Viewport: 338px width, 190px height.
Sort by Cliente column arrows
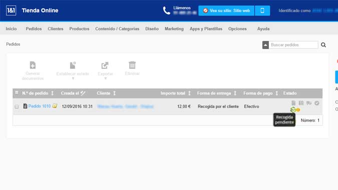click(115, 93)
